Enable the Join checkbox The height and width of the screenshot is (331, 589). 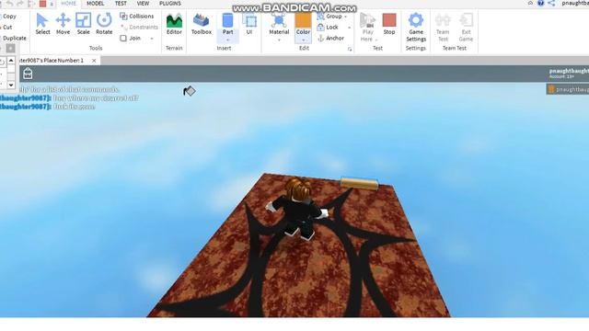123,38
